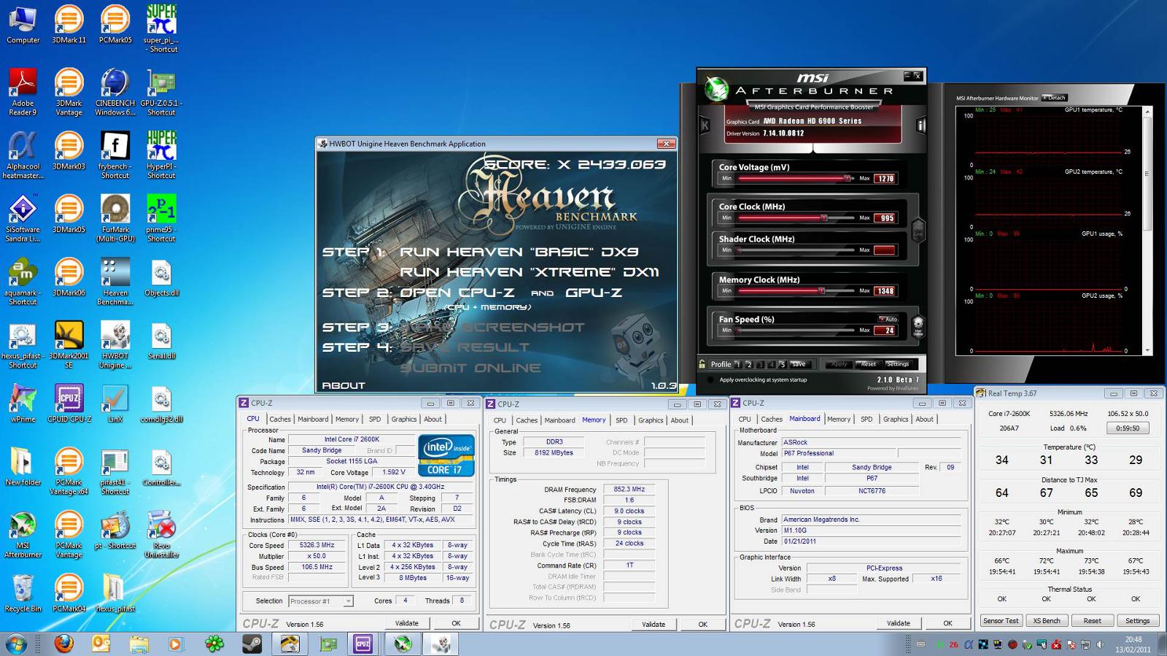The image size is (1167, 656).
Task: Open Firefox from the taskbar
Action: 64,644
